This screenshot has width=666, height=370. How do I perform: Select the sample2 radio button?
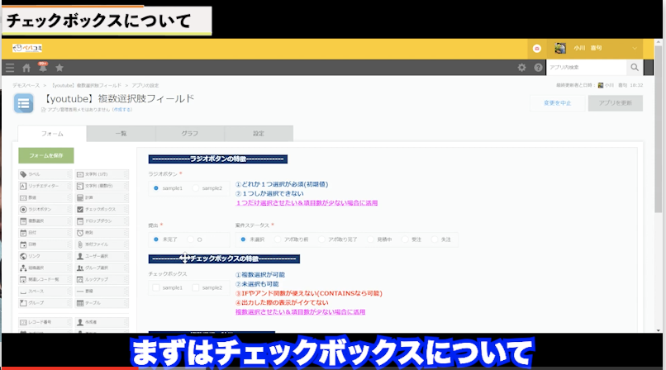click(196, 188)
